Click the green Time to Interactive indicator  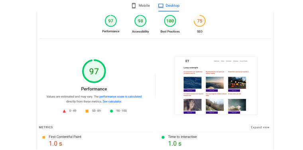click(163, 137)
